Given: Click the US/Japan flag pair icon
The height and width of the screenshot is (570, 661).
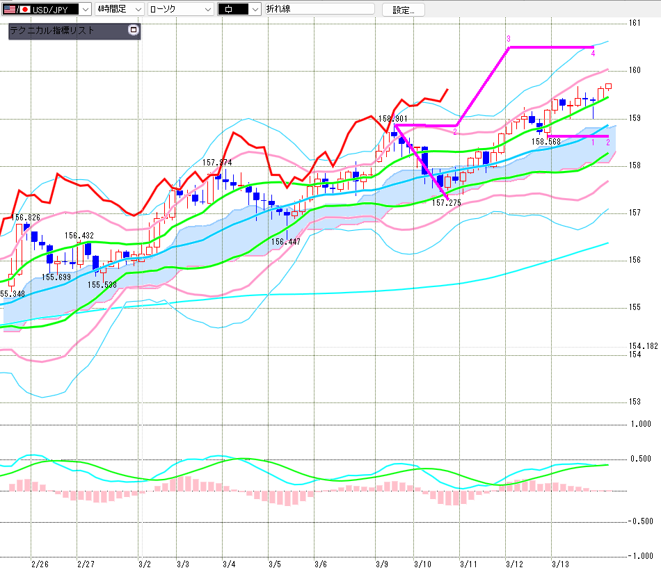Looking at the screenshot, I should [x=17, y=9].
